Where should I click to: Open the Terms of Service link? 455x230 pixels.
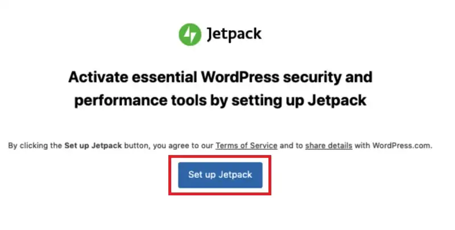(246, 145)
